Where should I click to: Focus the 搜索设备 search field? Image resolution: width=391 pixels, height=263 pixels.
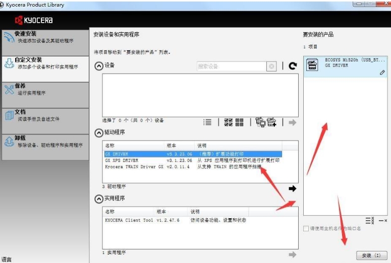click(x=232, y=66)
